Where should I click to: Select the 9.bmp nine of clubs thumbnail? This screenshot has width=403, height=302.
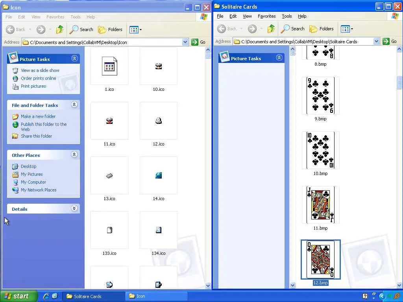[x=320, y=96]
